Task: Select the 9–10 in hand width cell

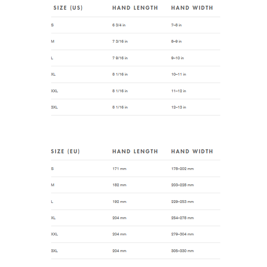Action: (178, 58)
